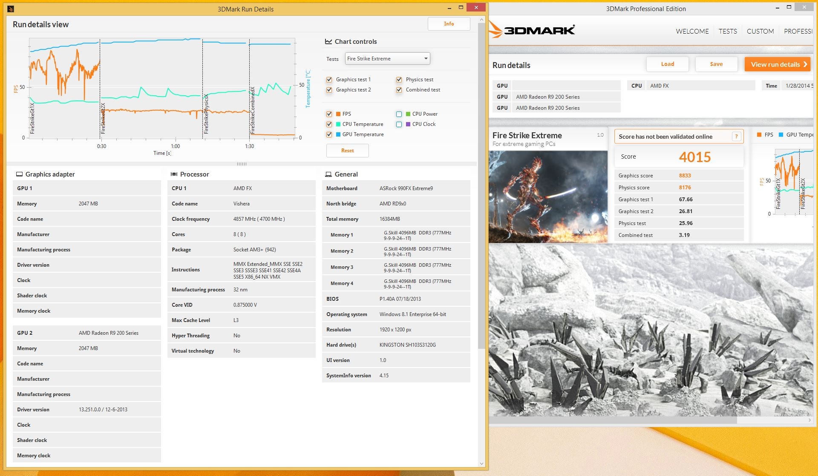The width and height of the screenshot is (818, 476).
Task: Click the BIOS value P1.40A 07/18/2013
Action: click(x=400, y=299)
